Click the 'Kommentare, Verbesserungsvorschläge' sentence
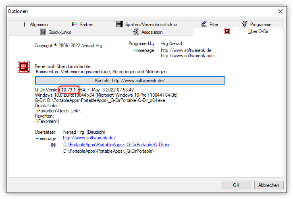 102,72
